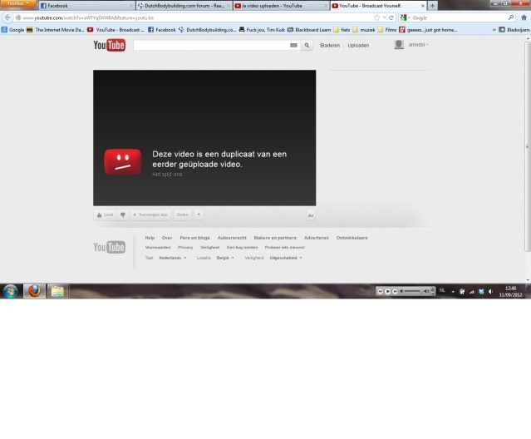Expand the België location dropdown
The height and width of the screenshot is (439, 531).
tap(224, 258)
